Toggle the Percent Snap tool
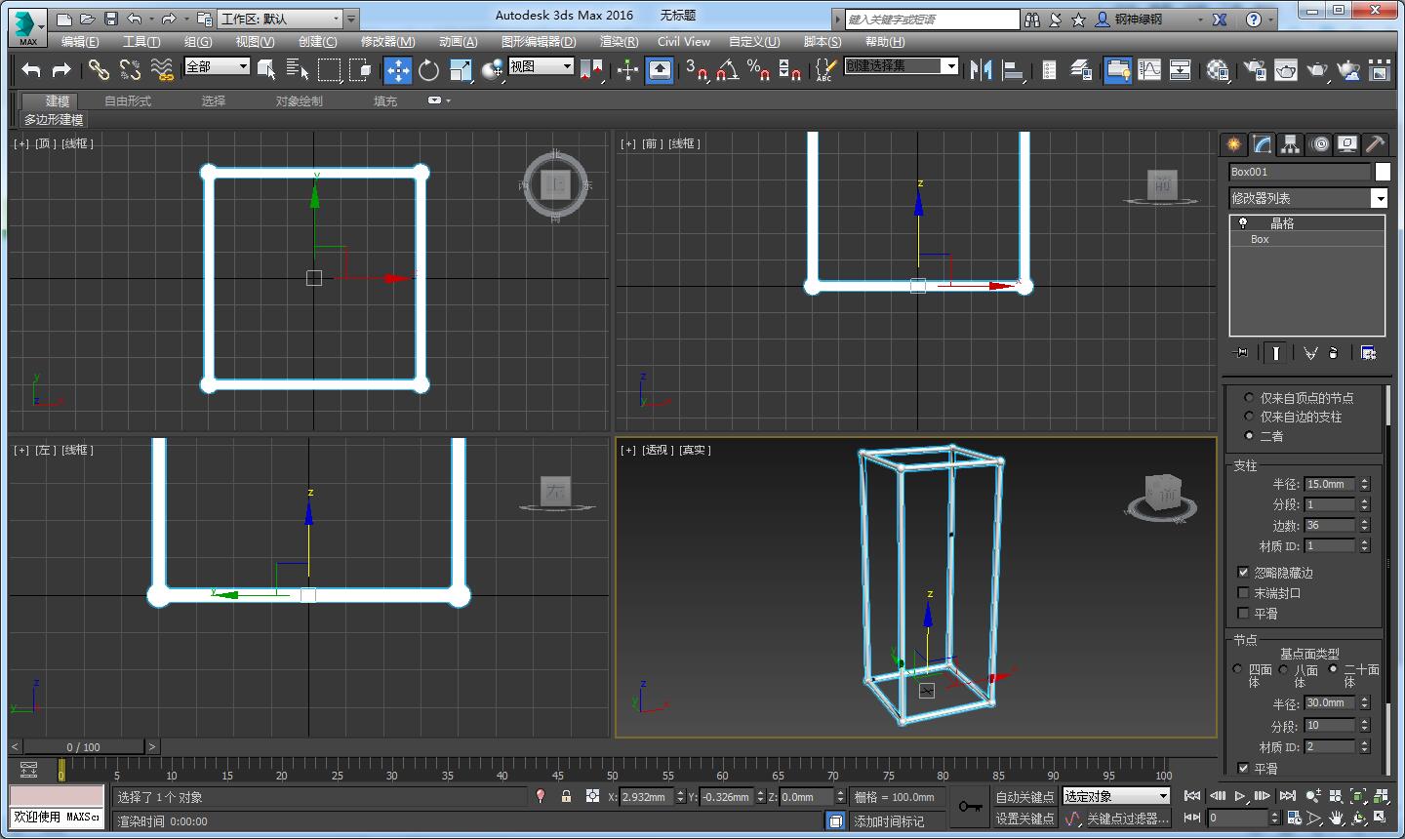The image size is (1405, 839). (x=758, y=69)
